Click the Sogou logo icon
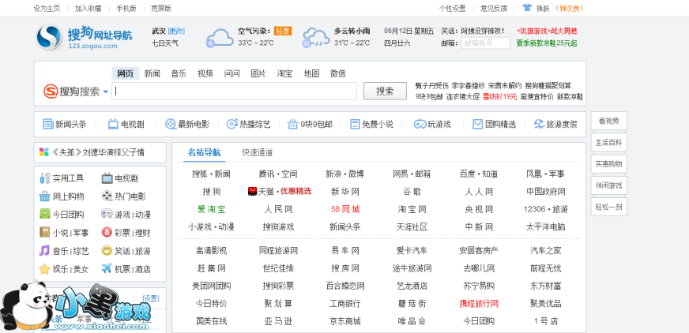689x333 pixels. point(49,37)
